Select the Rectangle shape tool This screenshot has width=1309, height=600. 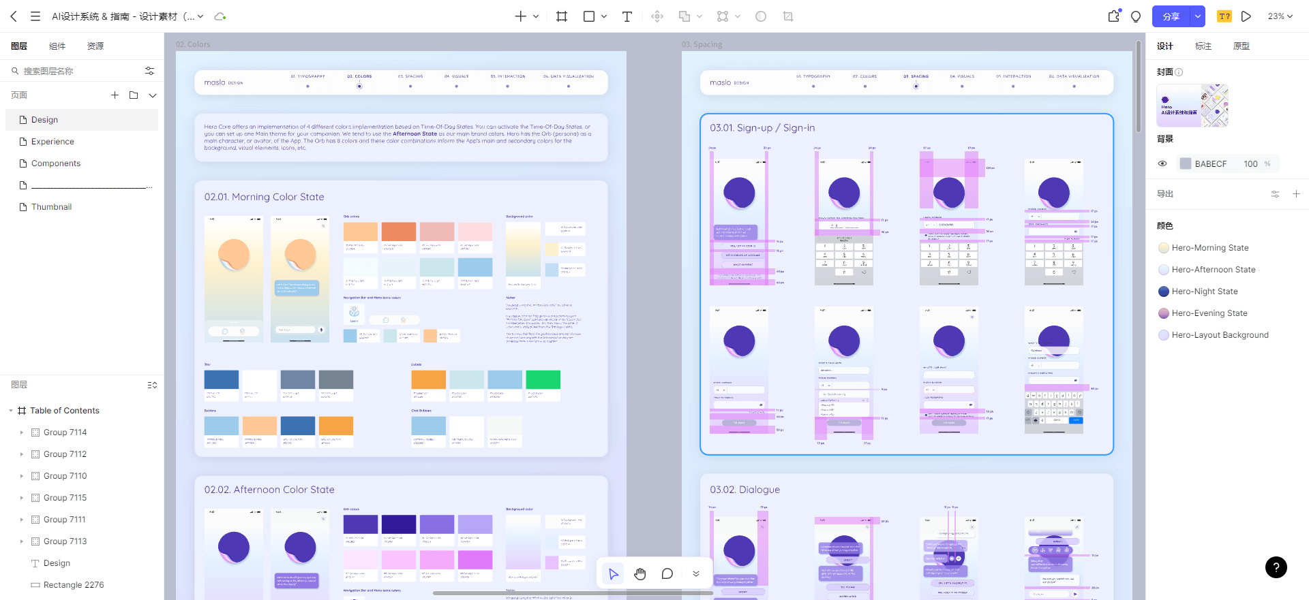(589, 16)
